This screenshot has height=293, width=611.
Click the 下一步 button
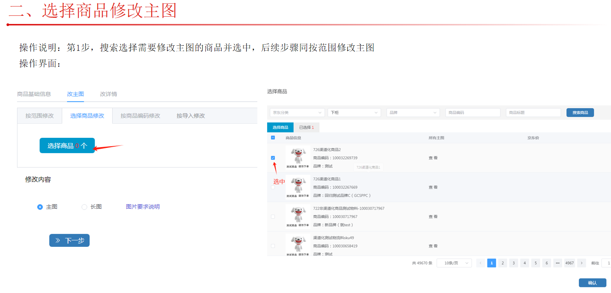[x=70, y=240]
